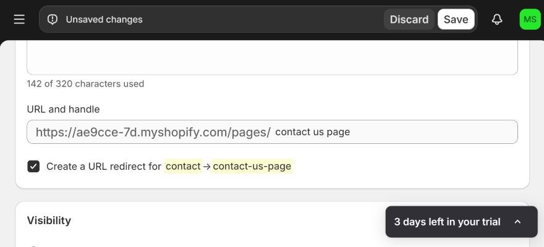The width and height of the screenshot is (544, 247).
Task: Select the '3 days left in your trial' banner
Action: pos(461,222)
